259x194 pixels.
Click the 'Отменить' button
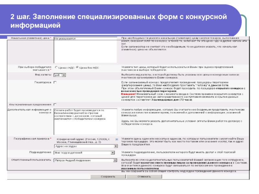pyautogui.click(x=144, y=177)
